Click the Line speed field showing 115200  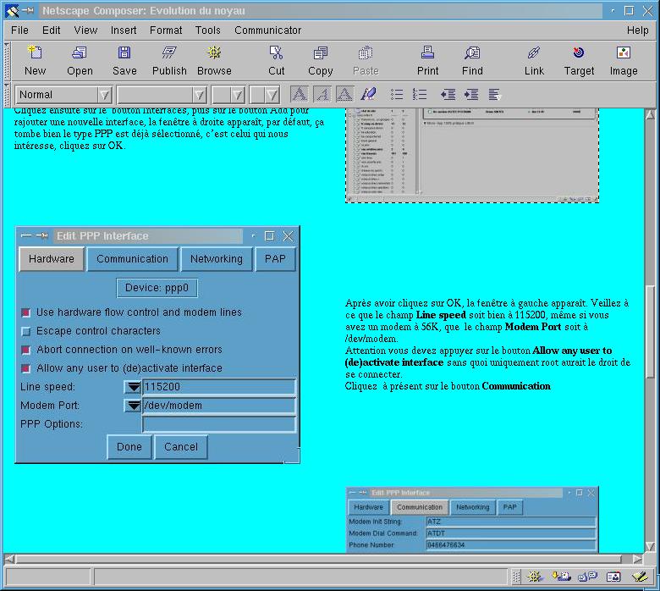219,387
